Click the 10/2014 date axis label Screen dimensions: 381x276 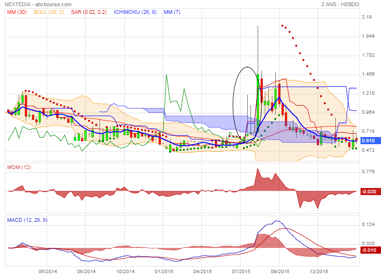(125, 271)
